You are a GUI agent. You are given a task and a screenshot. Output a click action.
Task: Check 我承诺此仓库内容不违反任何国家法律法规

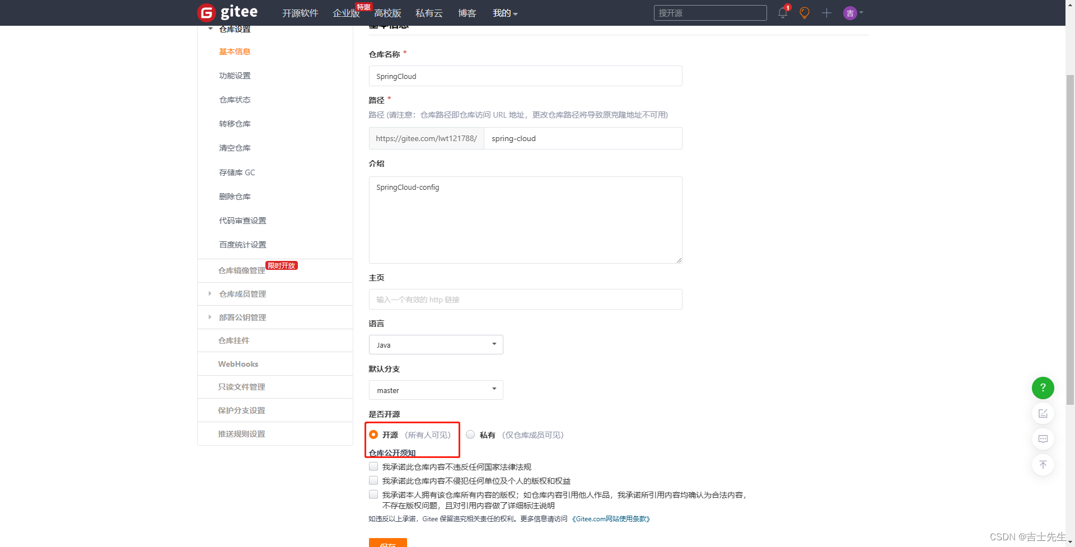coord(373,466)
